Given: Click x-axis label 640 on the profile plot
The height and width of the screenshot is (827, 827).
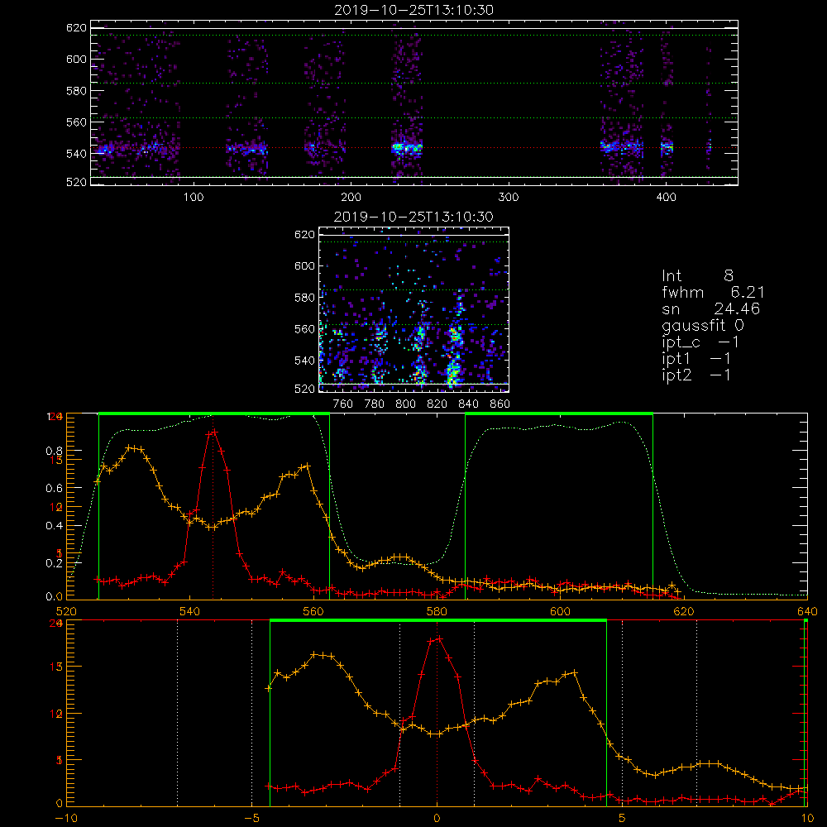Looking at the screenshot, I should pos(807,611).
